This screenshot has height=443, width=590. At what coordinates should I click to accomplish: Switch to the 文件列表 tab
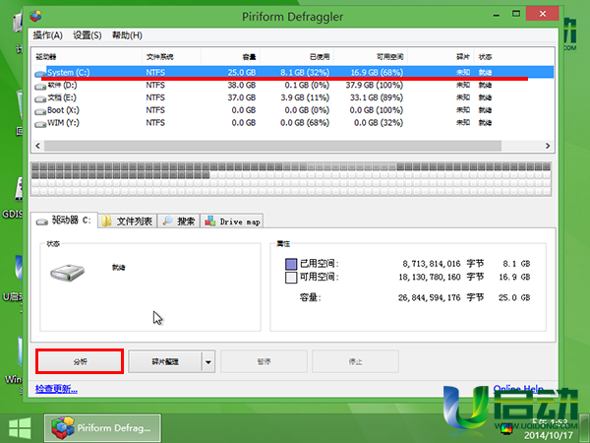pyautogui.click(x=128, y=221)
